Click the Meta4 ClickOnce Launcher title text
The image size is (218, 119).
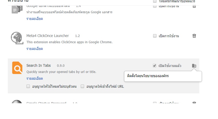[47, 36]
